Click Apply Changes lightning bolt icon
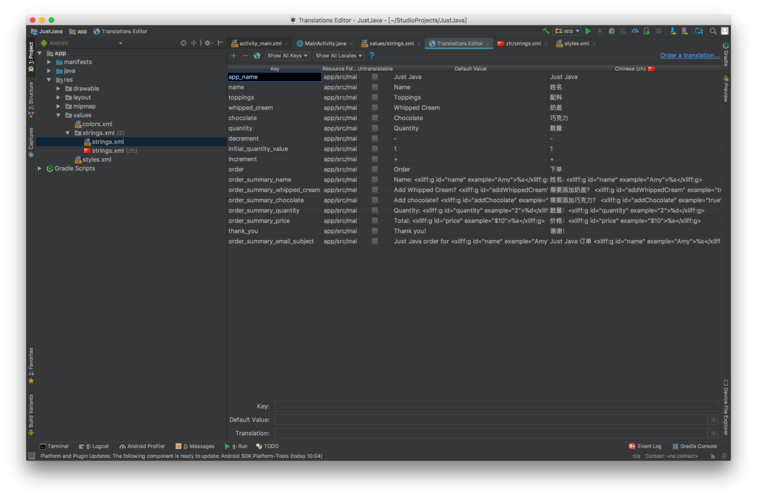 (599, 31)
